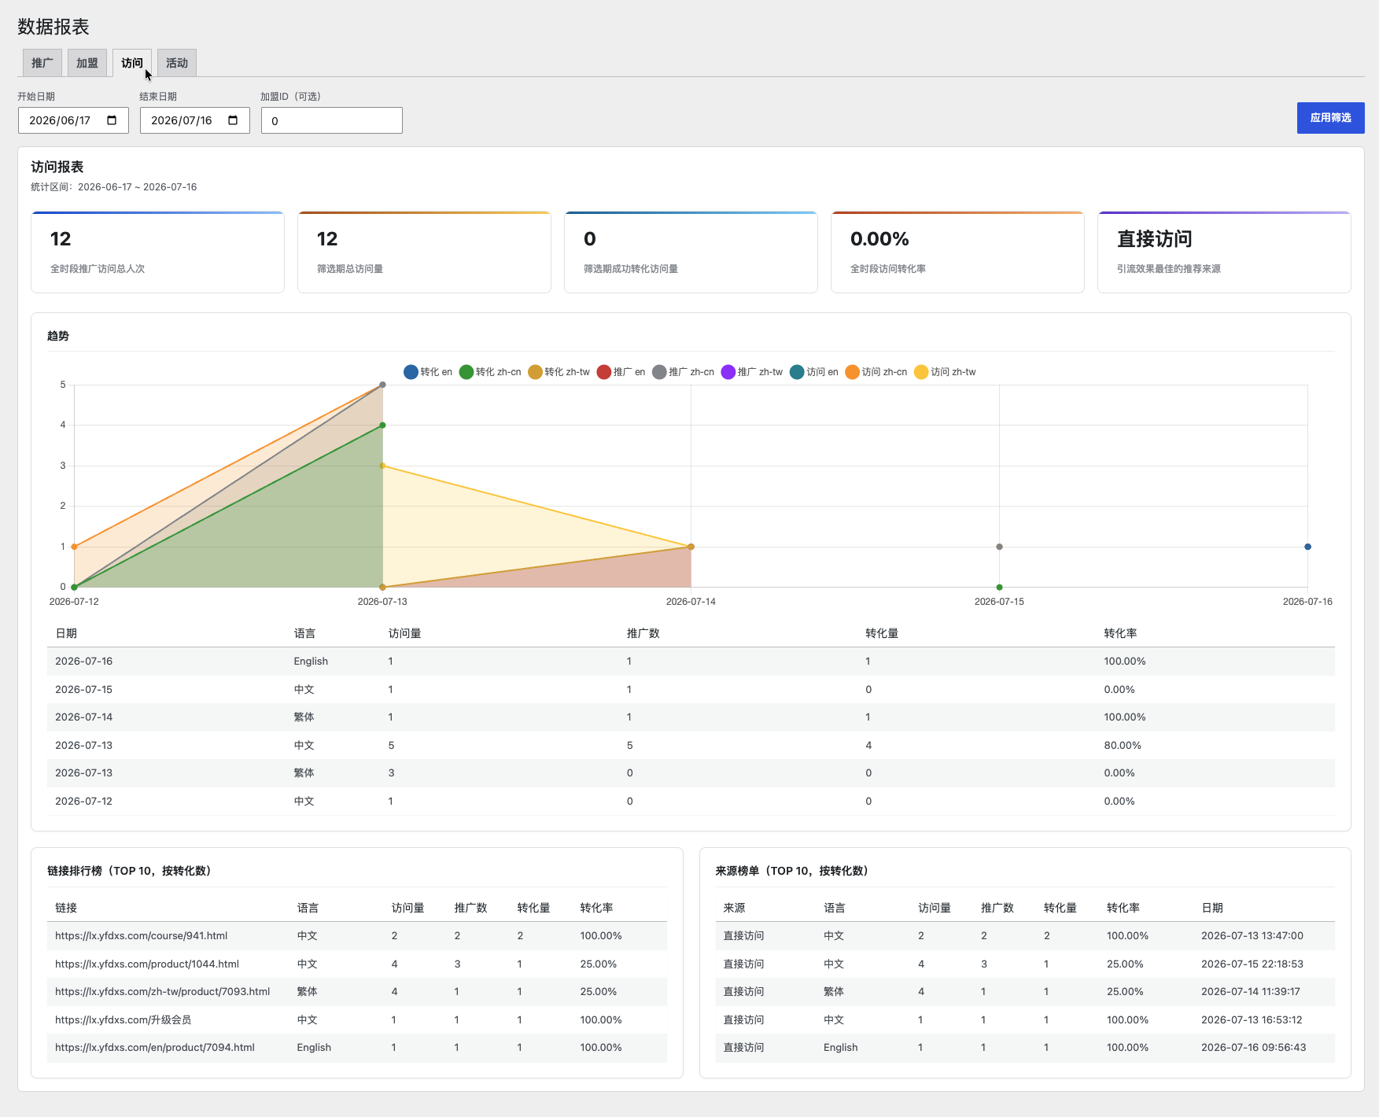Toggle 访问 zh-tw yellow legend item

(x=945, y=372)
